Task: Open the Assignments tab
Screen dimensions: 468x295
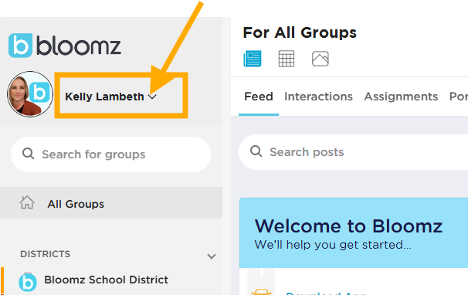Action: (401, 97)
